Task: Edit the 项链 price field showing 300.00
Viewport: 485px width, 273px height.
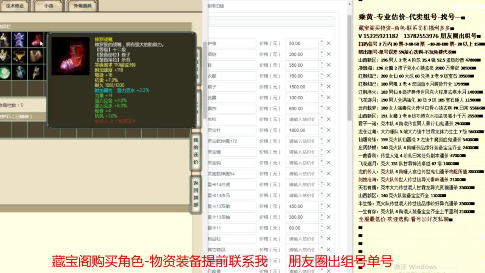Action: coord(302,54)
